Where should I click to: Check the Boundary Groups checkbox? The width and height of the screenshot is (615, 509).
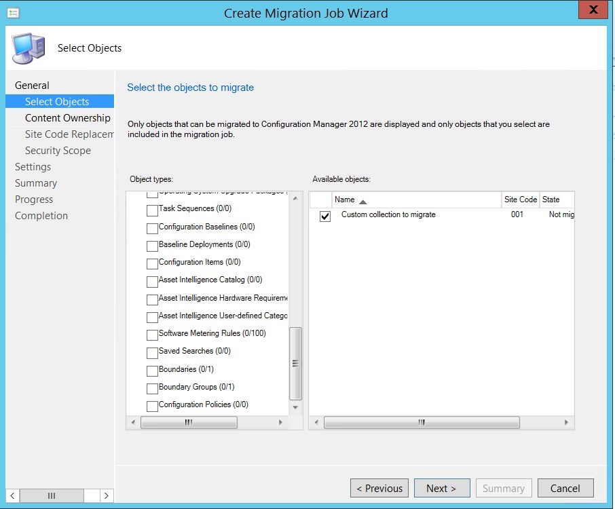click(x=153, y=387)
